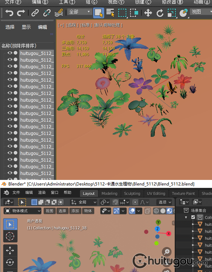This screenshot has width=212, height=272.
Task: Select the Select and Link chain tool
Action: tap(35, 13)
